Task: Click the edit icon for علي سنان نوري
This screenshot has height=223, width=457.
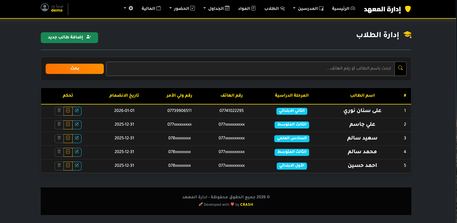Action: coord(77,111)
